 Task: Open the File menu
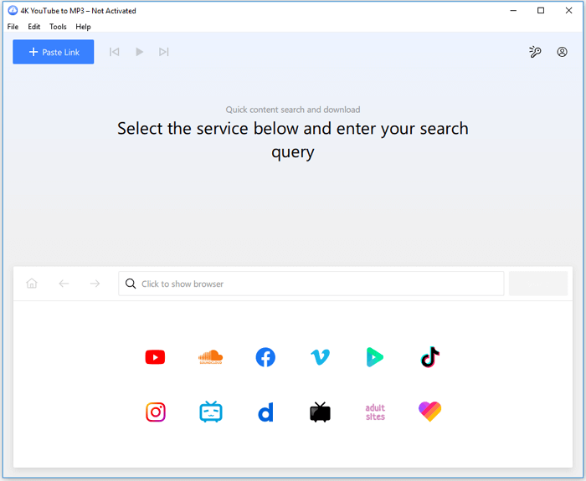pyautogui.click(x=13, y=27)
